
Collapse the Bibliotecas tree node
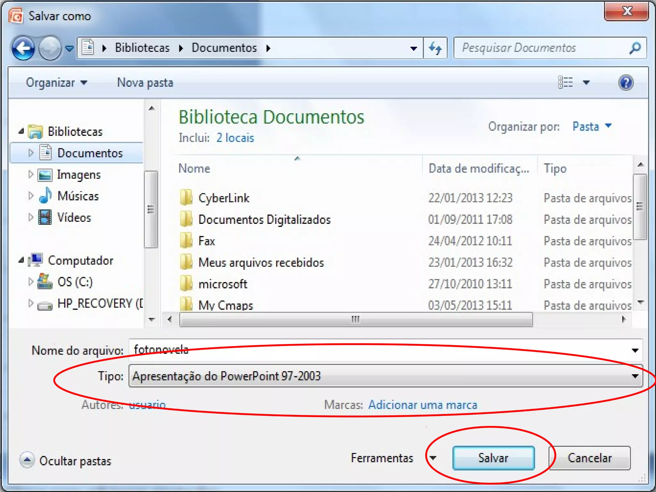(21, 131)
